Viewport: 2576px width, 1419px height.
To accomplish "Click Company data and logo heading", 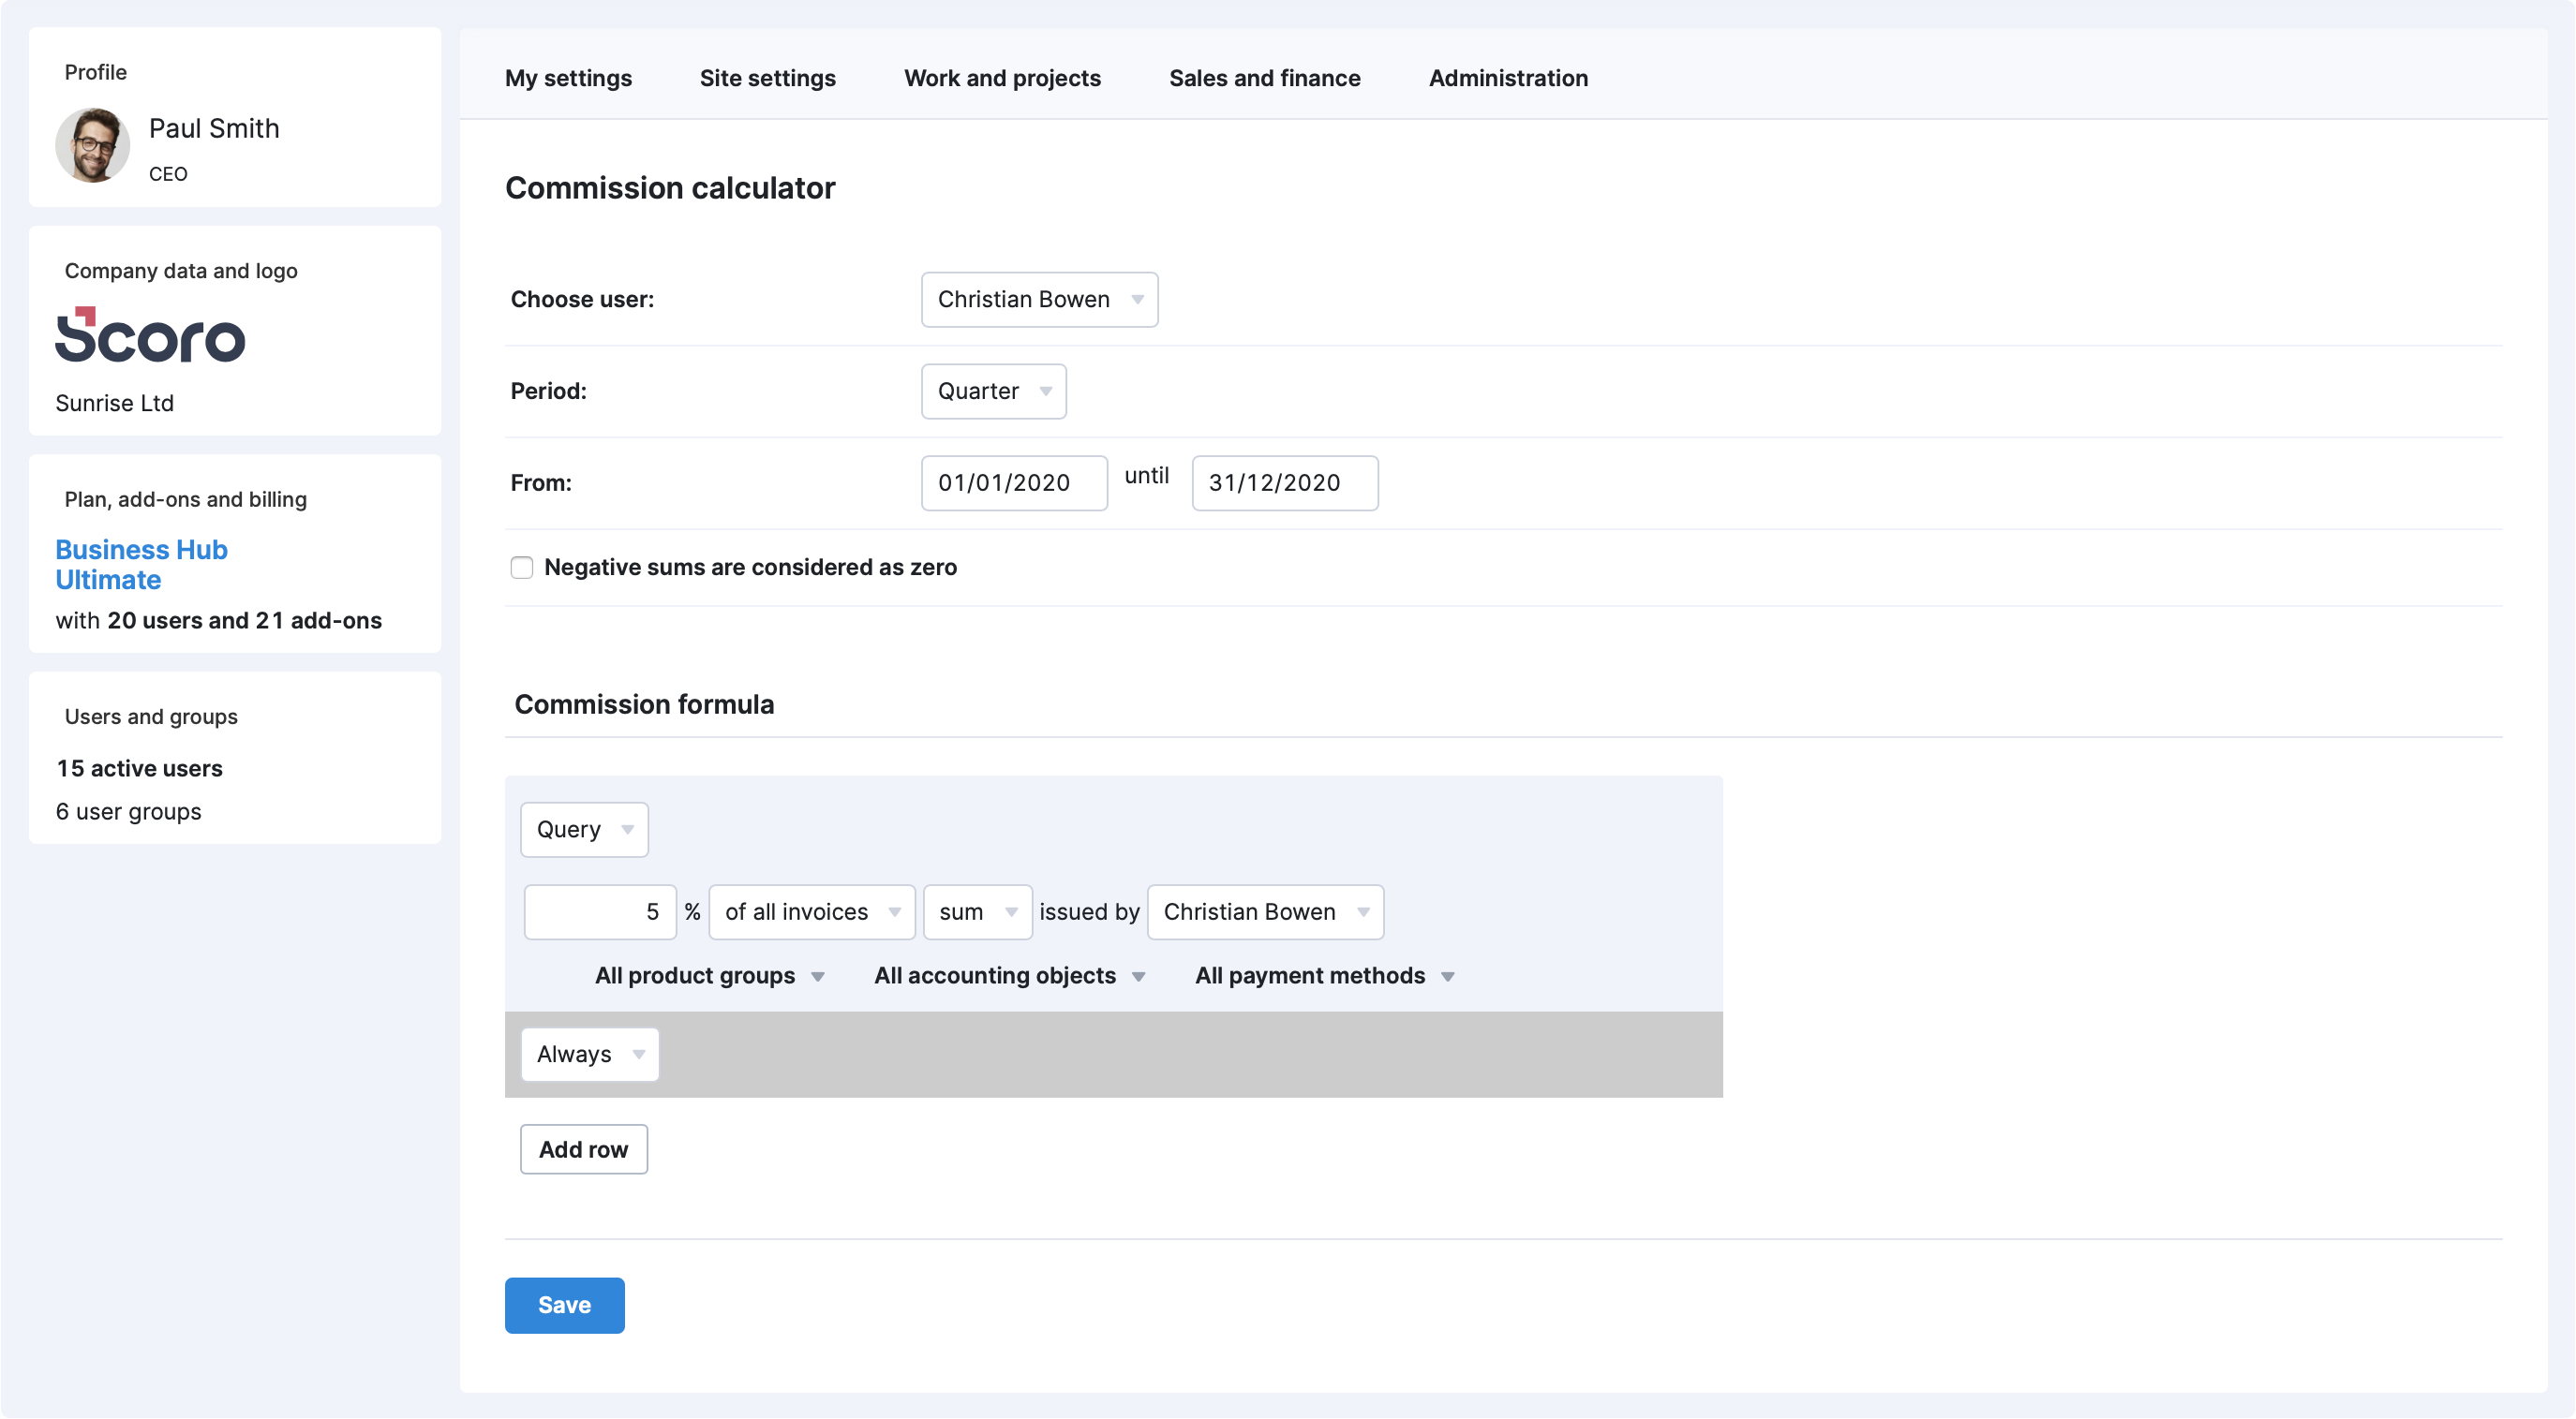I will click(x=181, y=271).
